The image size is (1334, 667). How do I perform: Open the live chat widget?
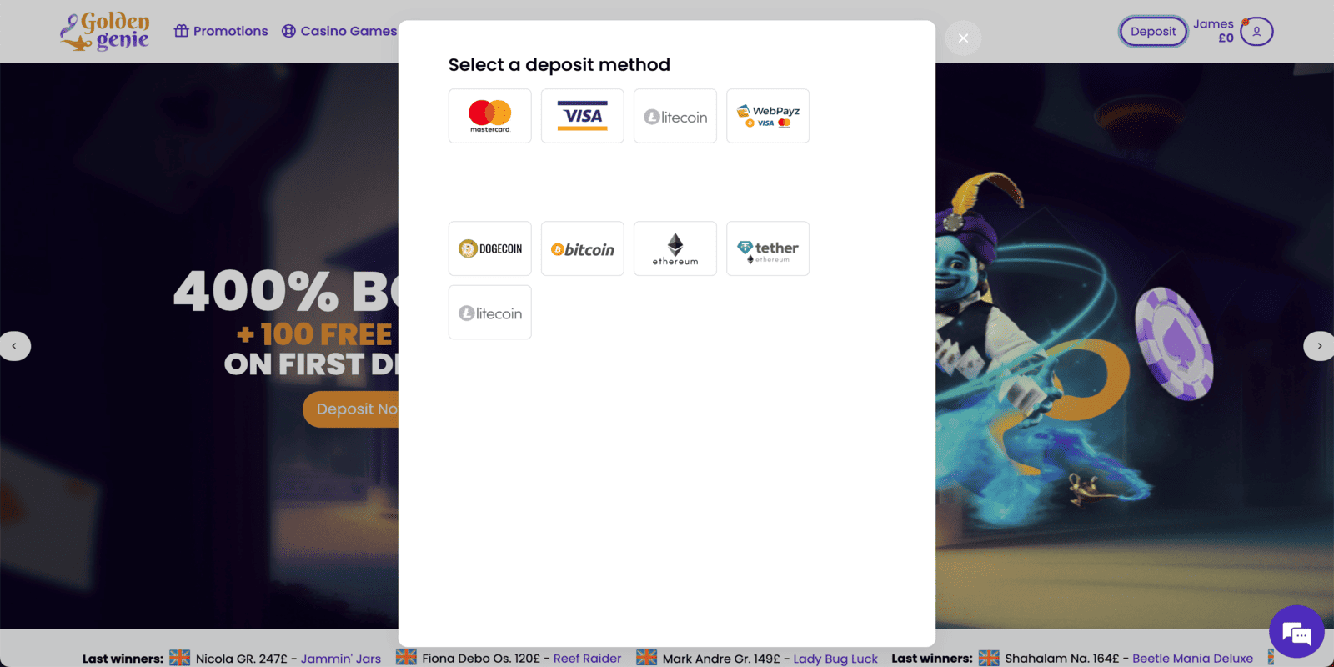1296,633
